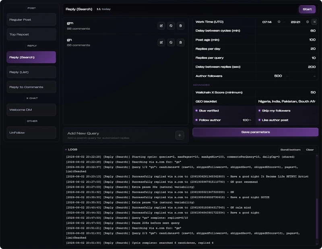Delete the 'gm' query
Screen dimensions: 322x249
coord(180,26)
